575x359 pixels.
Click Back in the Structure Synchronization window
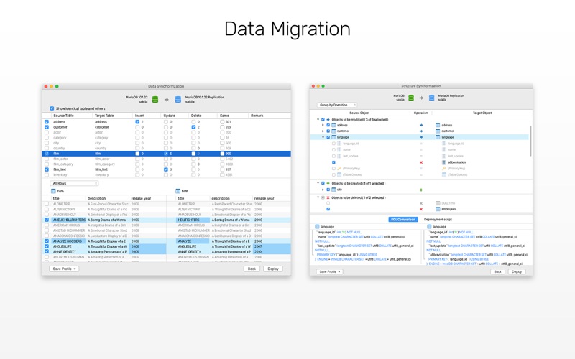point(497,271)
